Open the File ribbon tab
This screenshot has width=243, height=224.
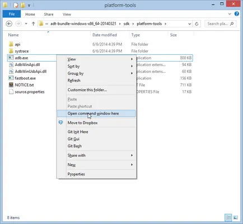tap(12, 14)
